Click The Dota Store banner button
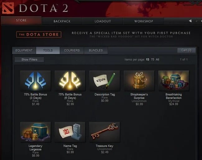Screen dimensions: 202x160 (x=39, y=35)
